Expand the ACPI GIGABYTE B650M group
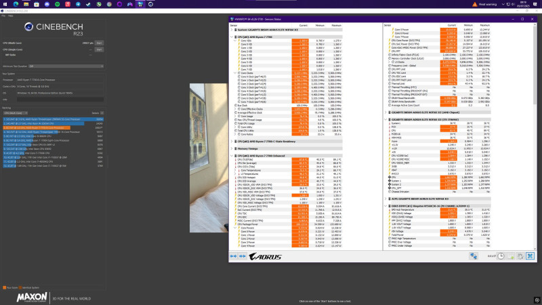 click(x=385, y=199)
